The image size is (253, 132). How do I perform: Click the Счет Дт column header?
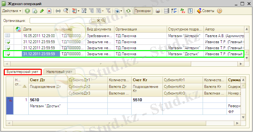48,80
